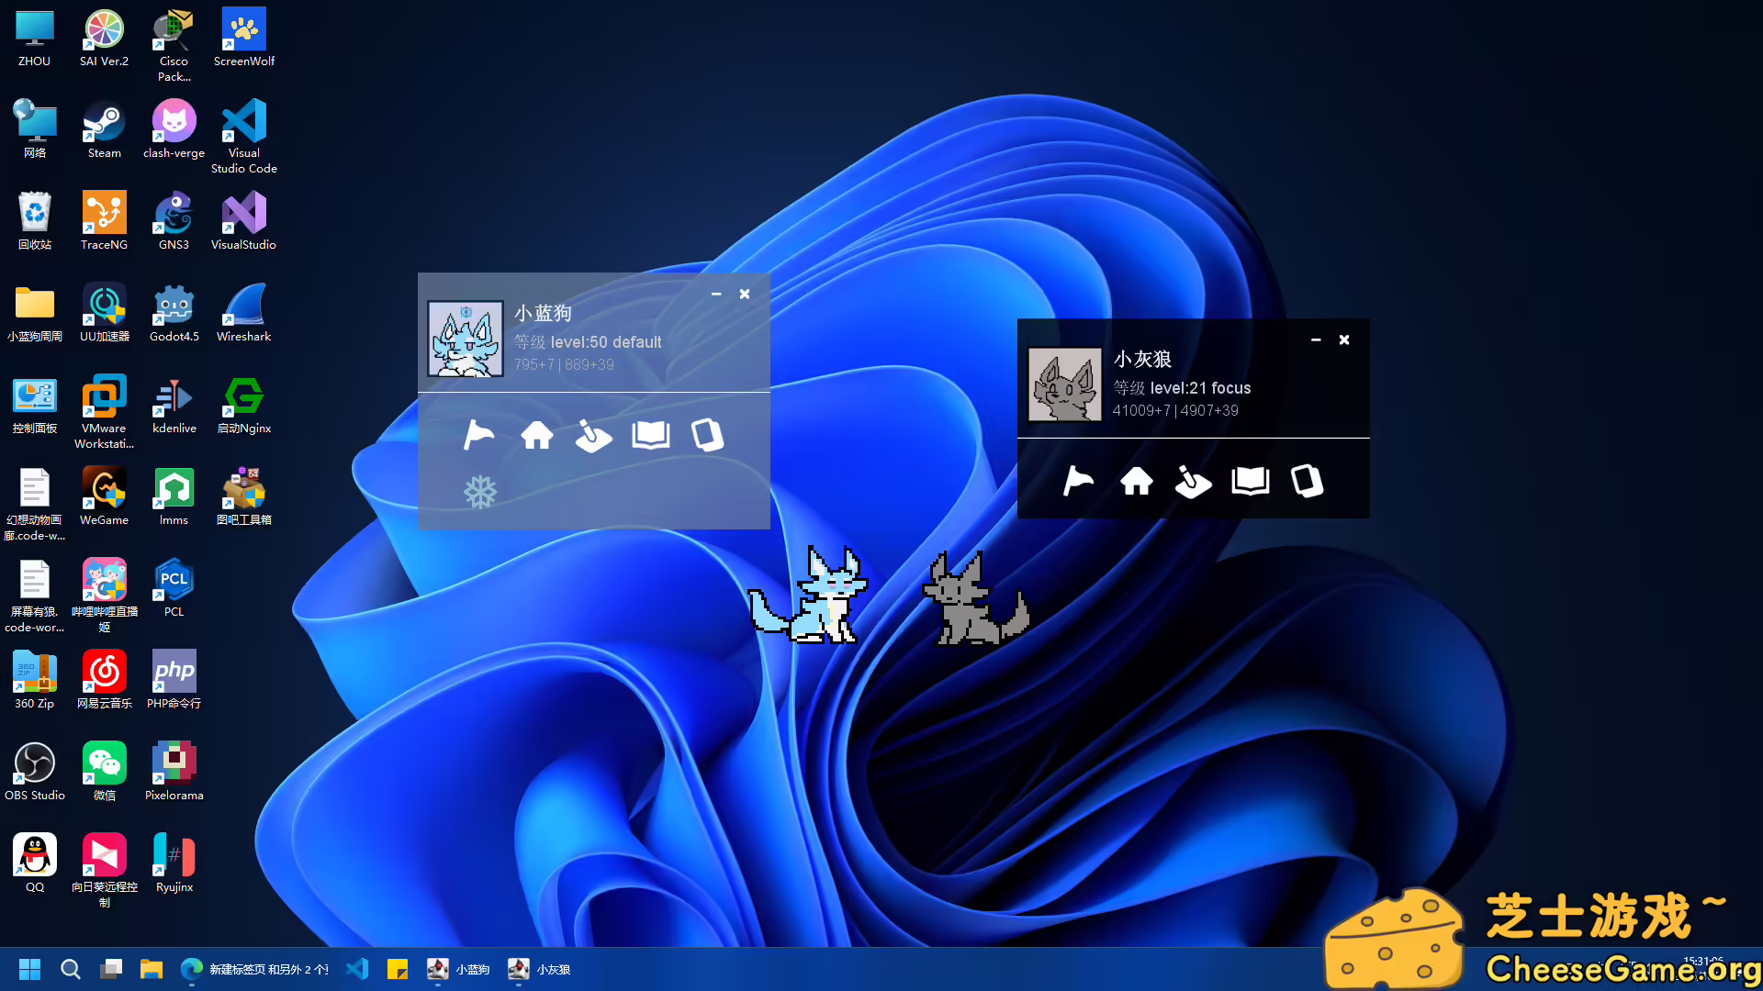The width and height of the screenshot is (1763, 991).
Task: Open OBS Studio desktop shortcut
Action: click(x=36, y=762)
